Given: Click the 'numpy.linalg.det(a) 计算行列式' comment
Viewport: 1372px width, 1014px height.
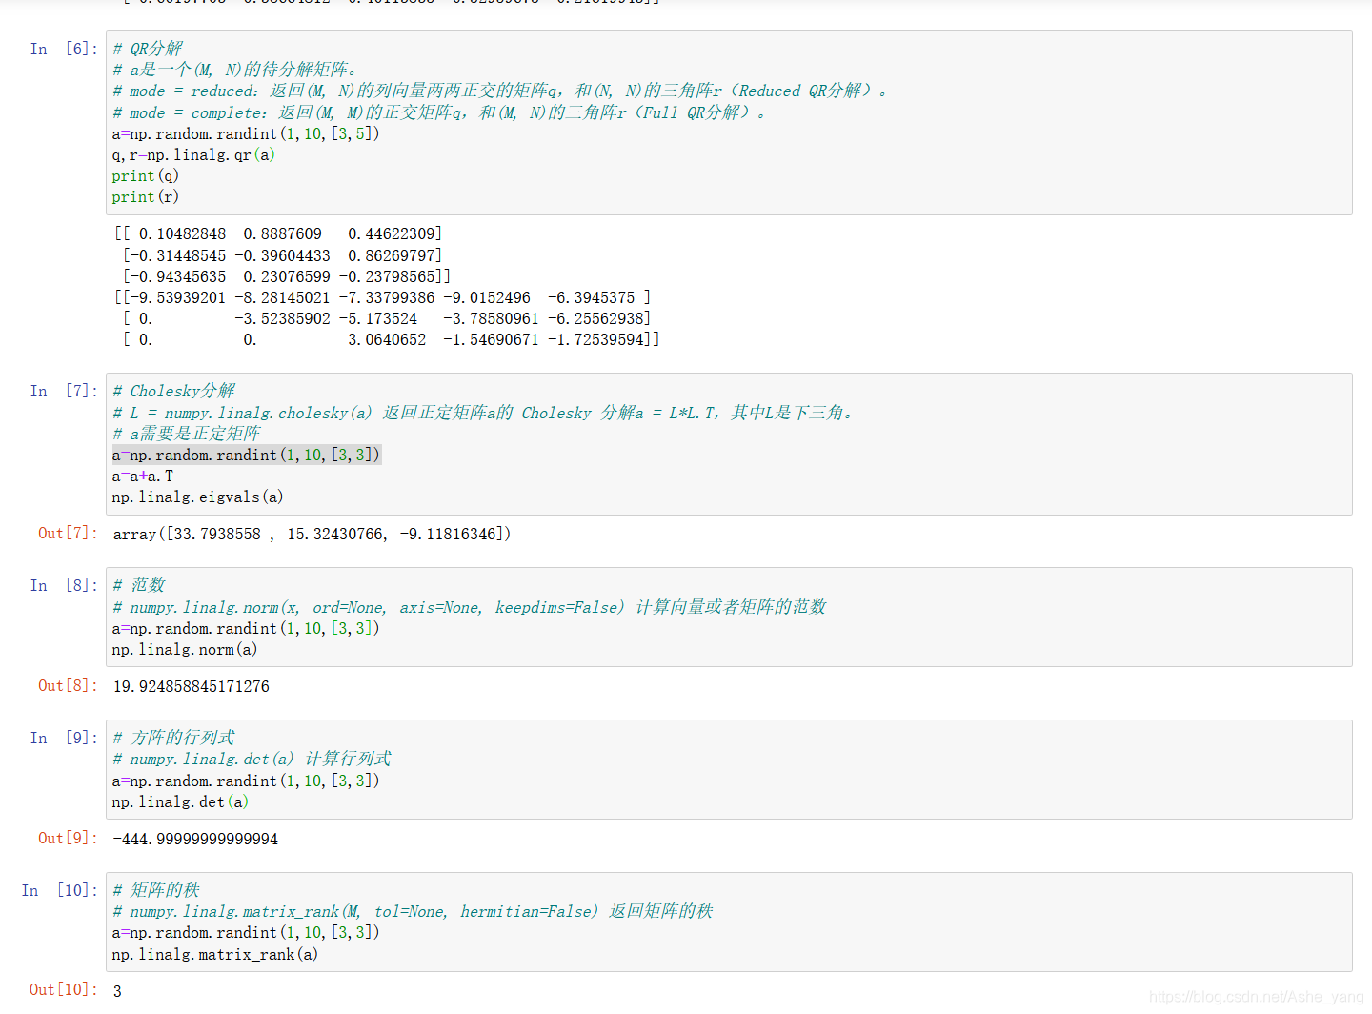Looking at the screenshot, I should click(x=252, y=759).
